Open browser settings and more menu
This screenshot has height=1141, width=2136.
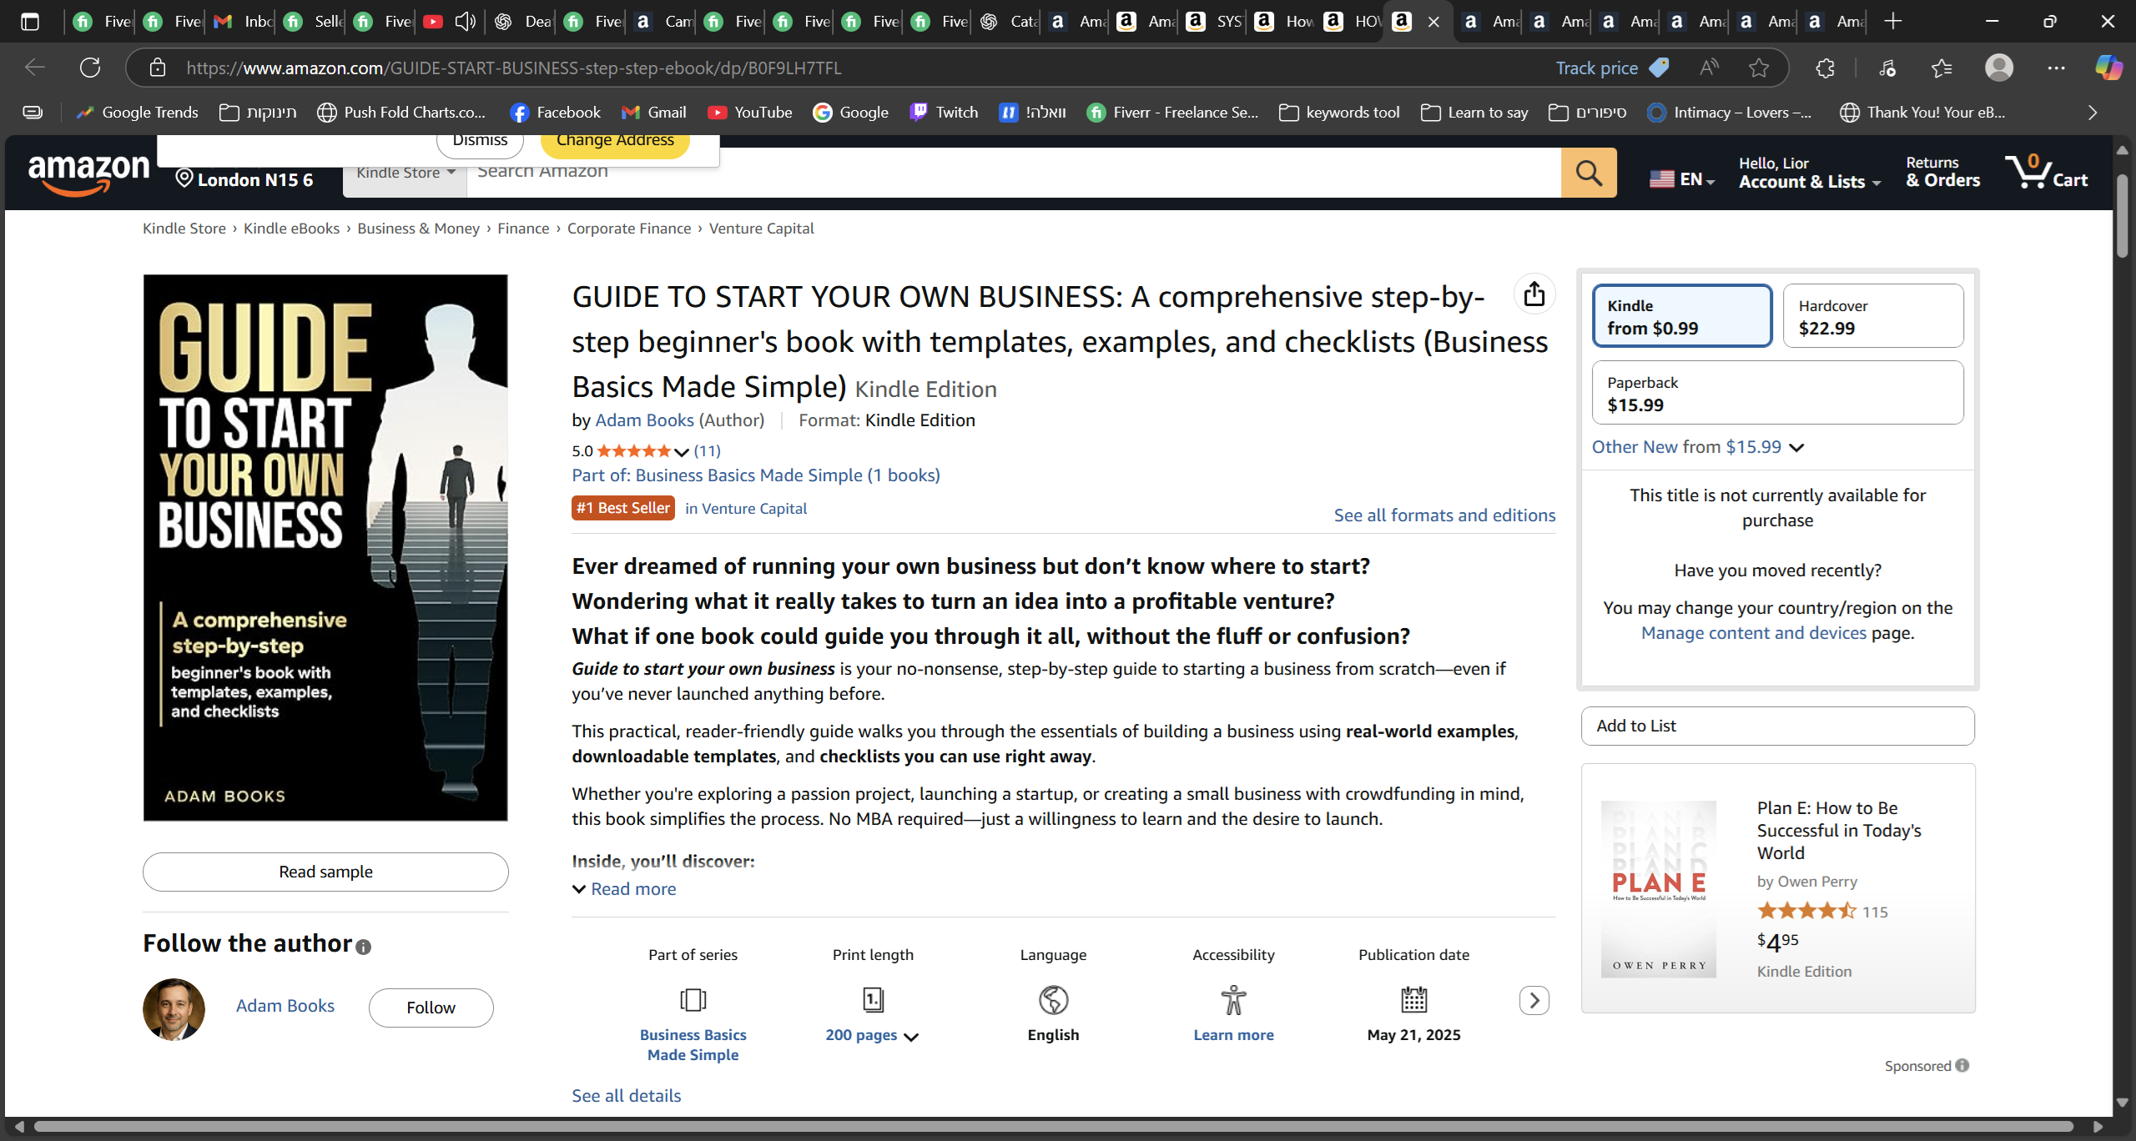click(2056, 68)
